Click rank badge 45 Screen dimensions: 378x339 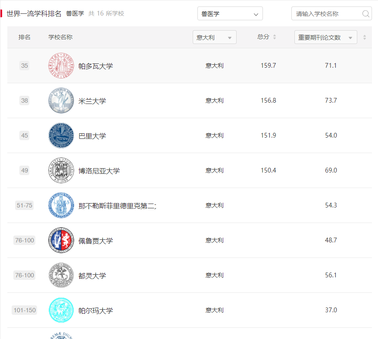pos(24,135)
